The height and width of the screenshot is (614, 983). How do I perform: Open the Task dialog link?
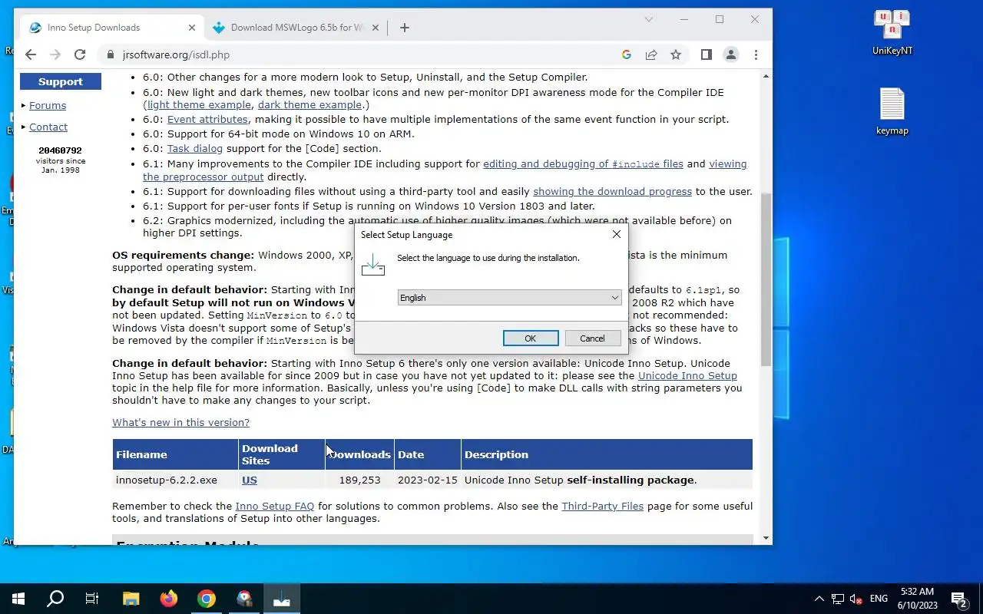(195, 149)
